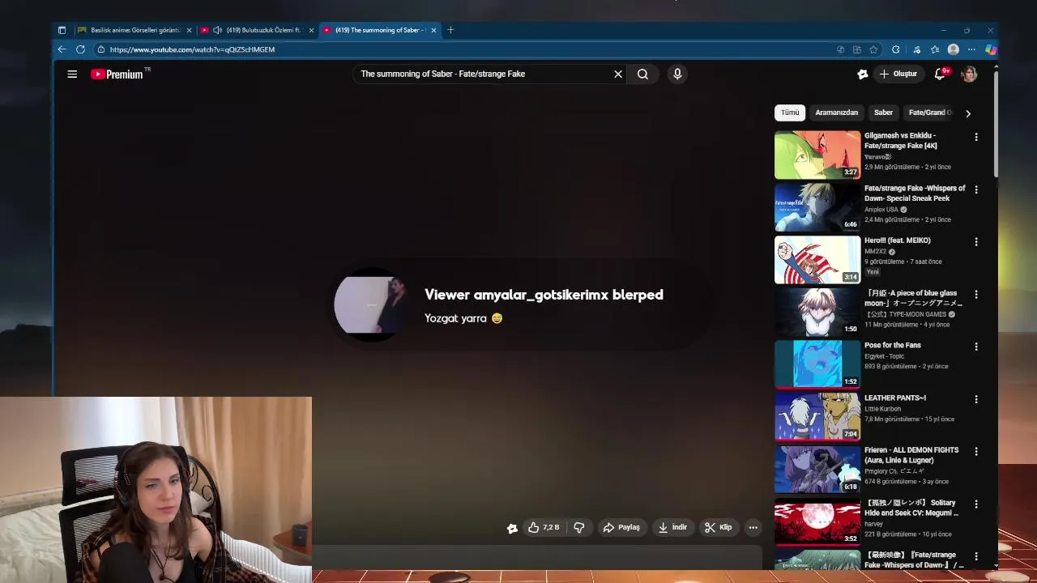Open Hero!!! (feat. MEIKO) thumbnail
1037x583 pixels.
817,260
